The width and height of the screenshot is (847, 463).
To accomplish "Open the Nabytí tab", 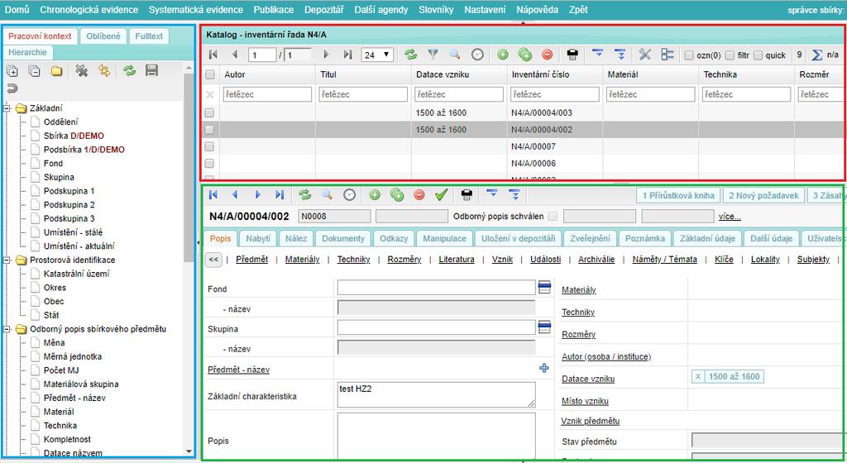I will [x=258, y=238].
